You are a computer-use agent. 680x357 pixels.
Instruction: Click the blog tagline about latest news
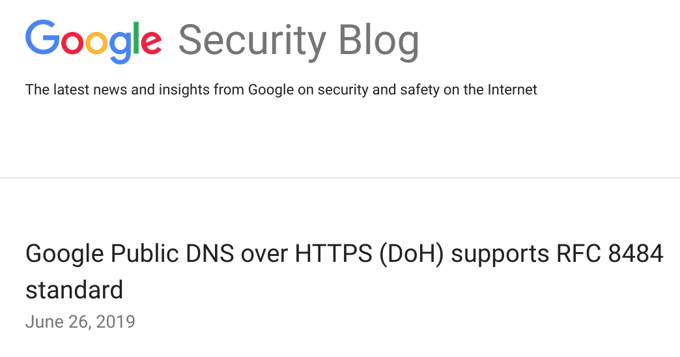[x=281, y=90]
